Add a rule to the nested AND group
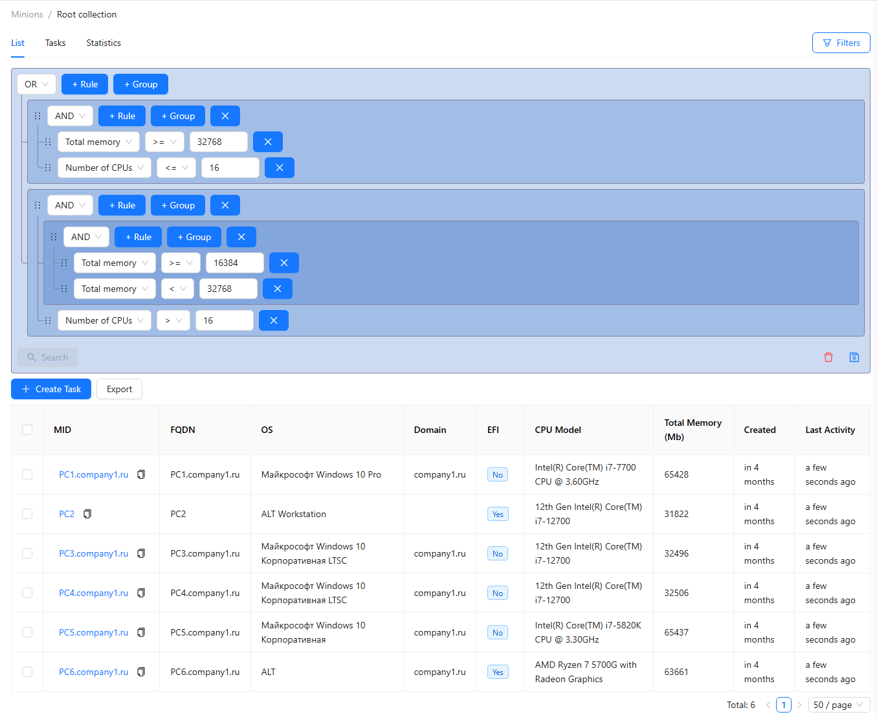Screen dimensions: 877x719 point(138,237)
